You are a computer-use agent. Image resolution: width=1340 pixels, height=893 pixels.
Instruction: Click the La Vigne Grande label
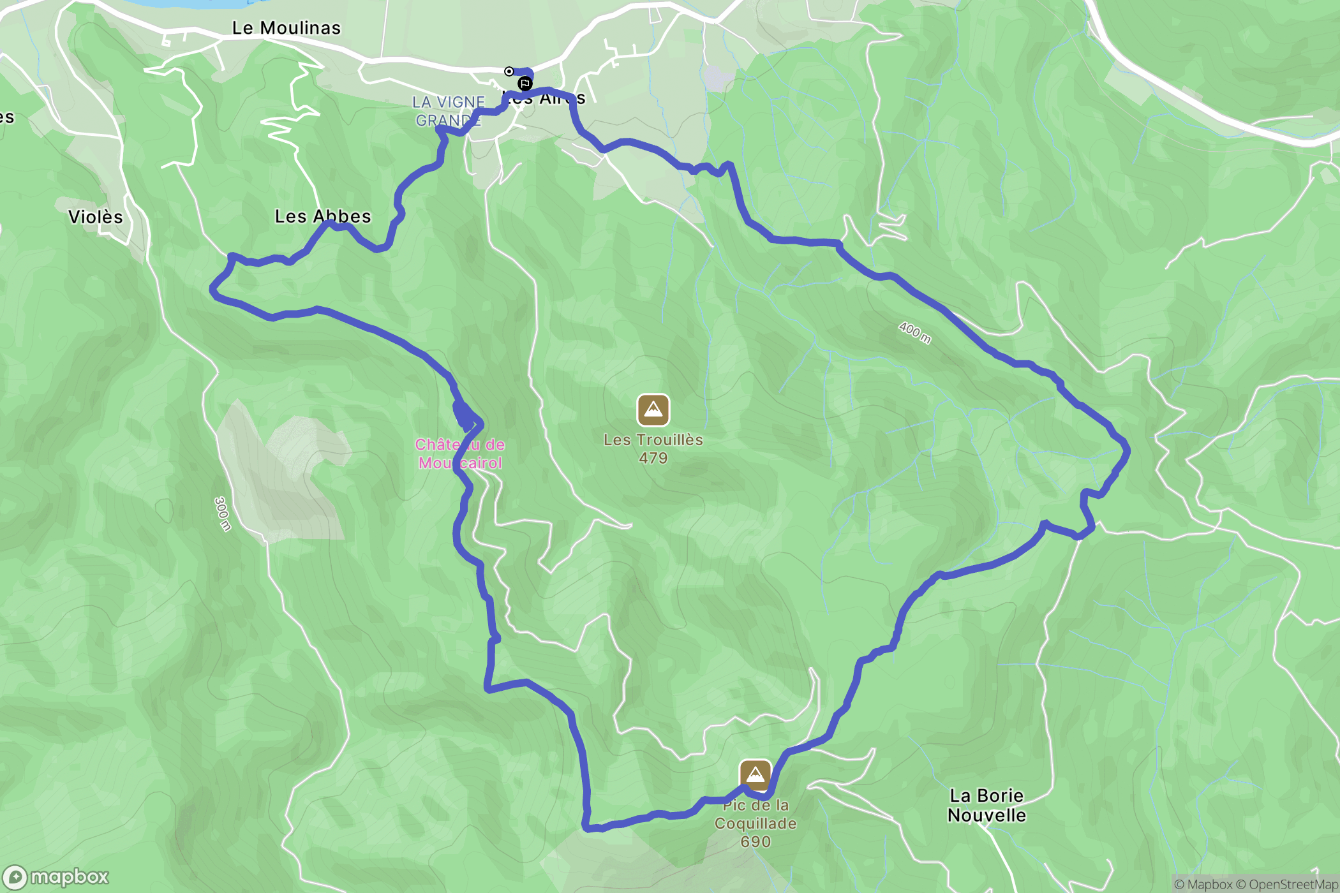(449, 112)
